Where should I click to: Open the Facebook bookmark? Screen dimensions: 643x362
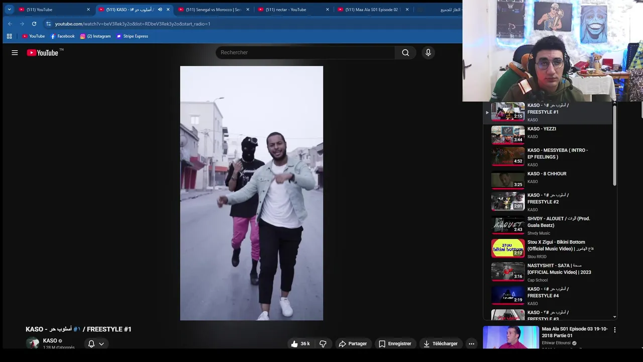point(62,36)
